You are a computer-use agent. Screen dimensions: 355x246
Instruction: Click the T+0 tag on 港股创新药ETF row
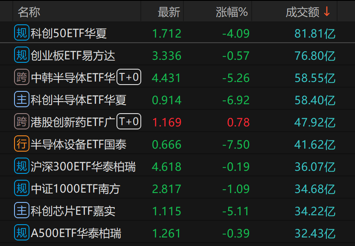click(129, 121)
